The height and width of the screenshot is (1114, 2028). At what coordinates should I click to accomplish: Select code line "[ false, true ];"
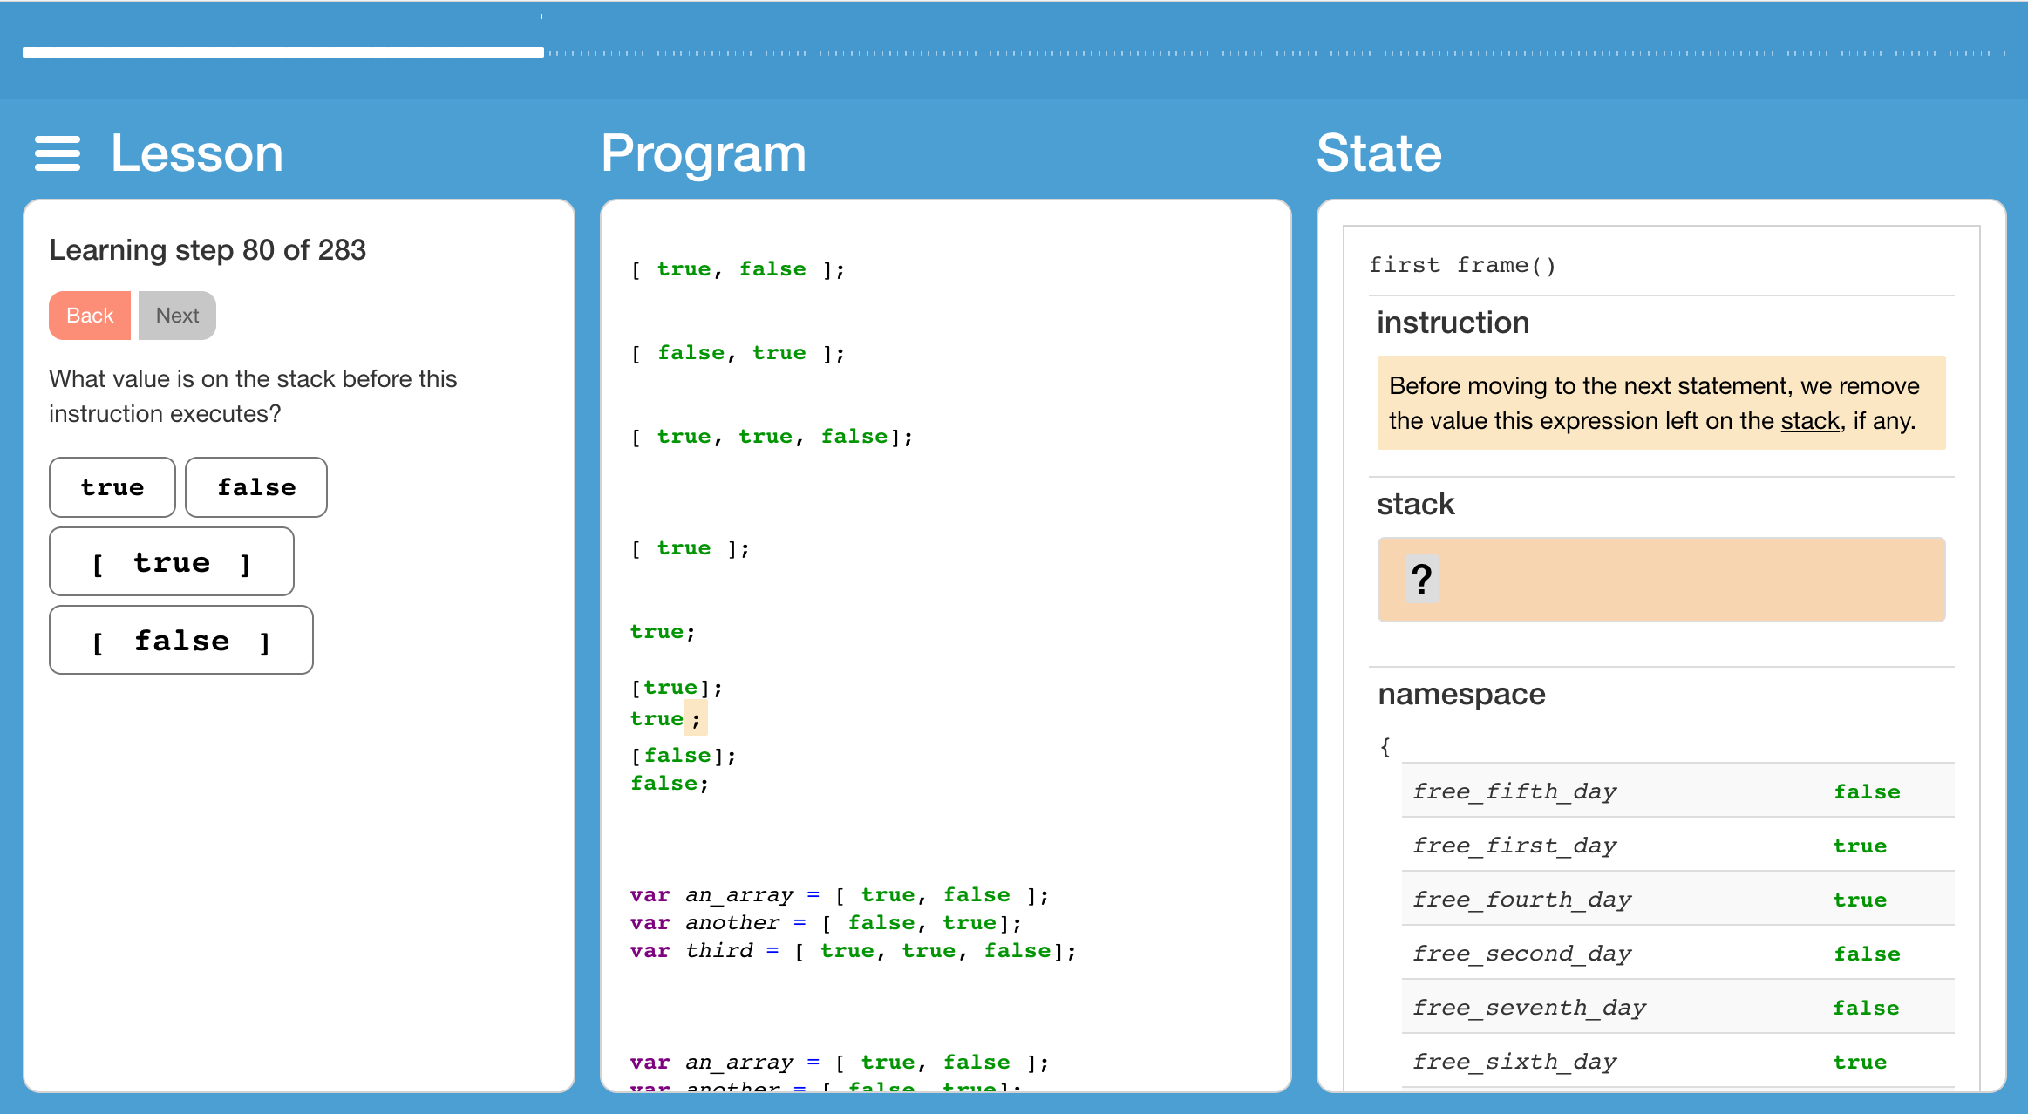738,353
